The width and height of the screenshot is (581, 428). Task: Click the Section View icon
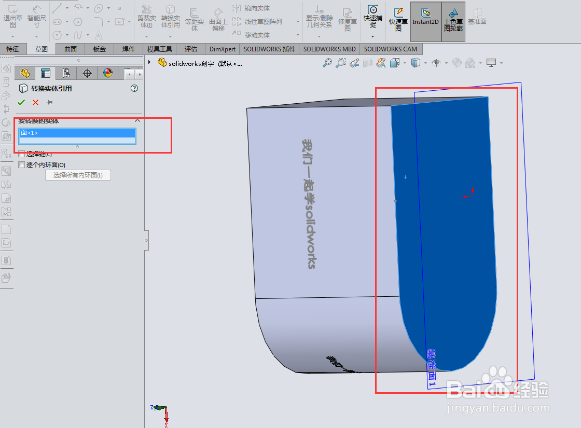coord(368,63)
